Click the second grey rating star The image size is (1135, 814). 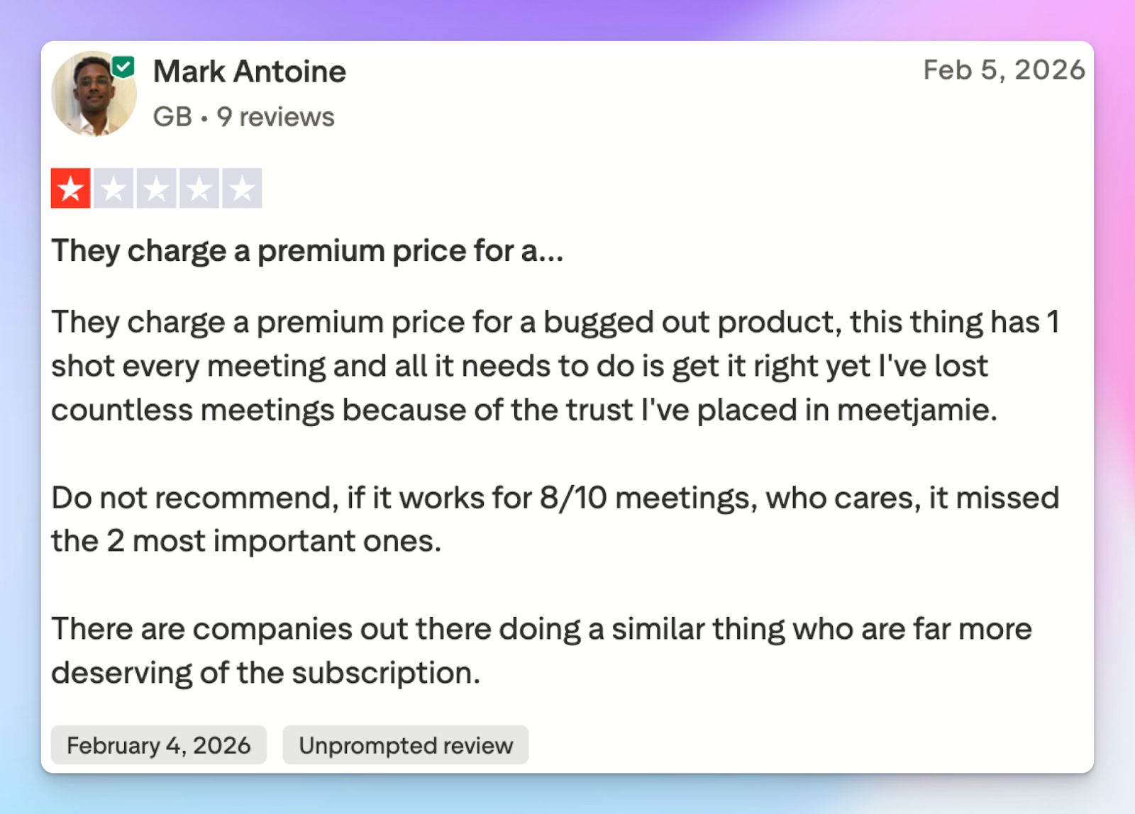point(113,189)
